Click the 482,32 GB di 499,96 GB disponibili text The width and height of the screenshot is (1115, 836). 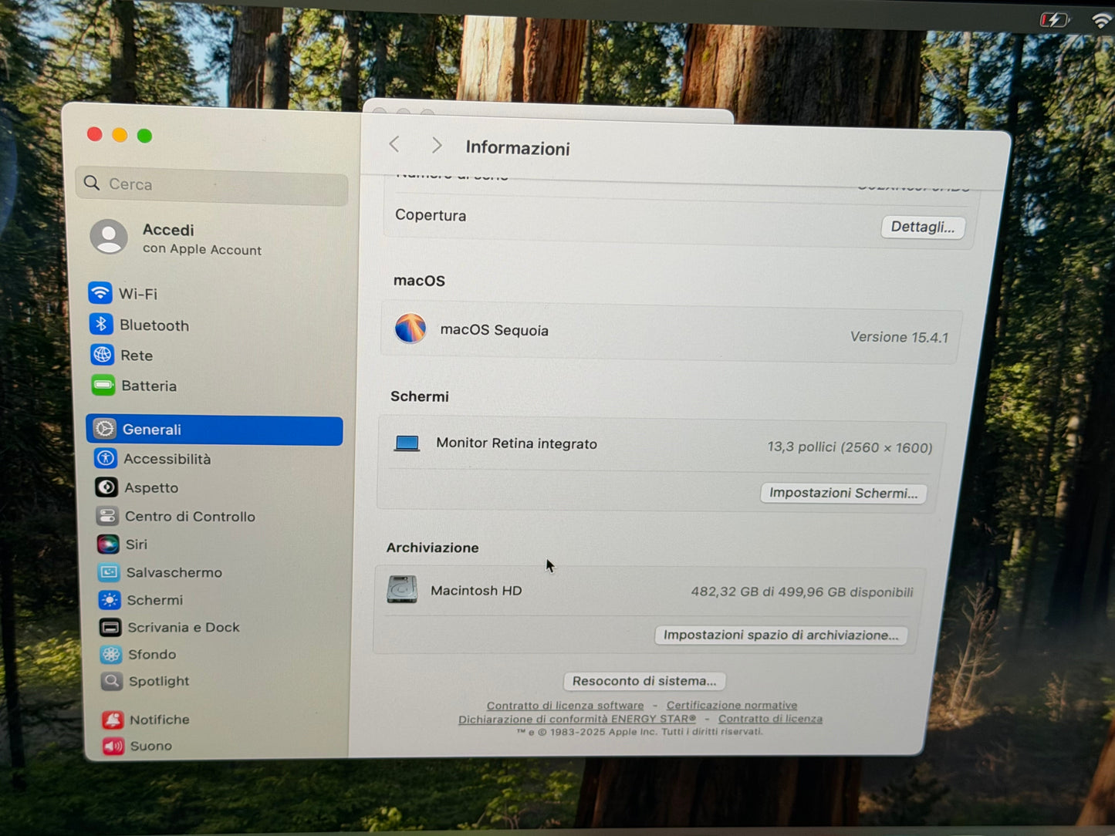(802, 592)
